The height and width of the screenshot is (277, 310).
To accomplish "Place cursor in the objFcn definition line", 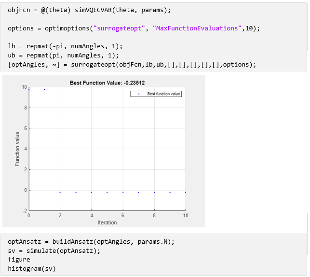I will click(89, 10).
